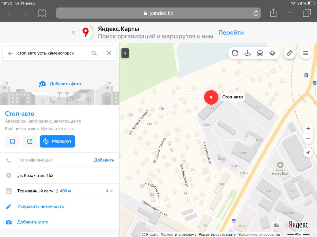Tap the location pin address icon
The image size is (317, 237).
click(x=8, y=175)
